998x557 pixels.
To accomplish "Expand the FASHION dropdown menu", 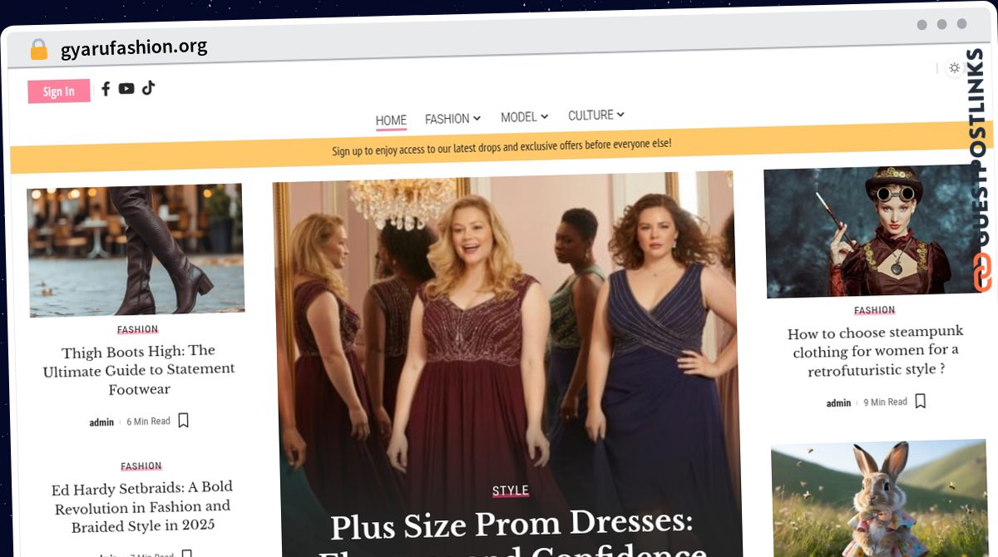I will point(452,119).
